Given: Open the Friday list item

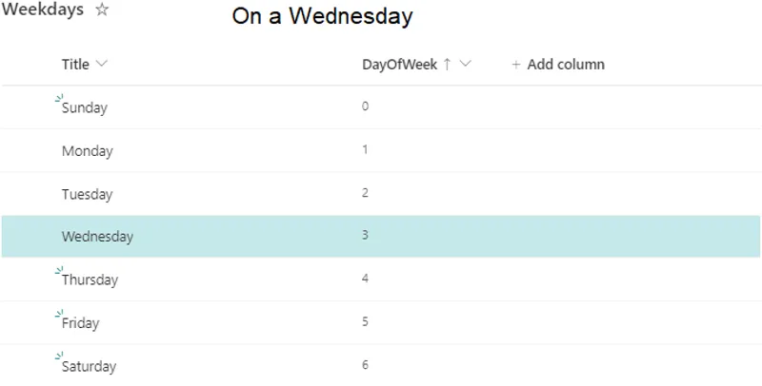Looking at the screenshot, I should pyautogui.click(x=80, y=323).
